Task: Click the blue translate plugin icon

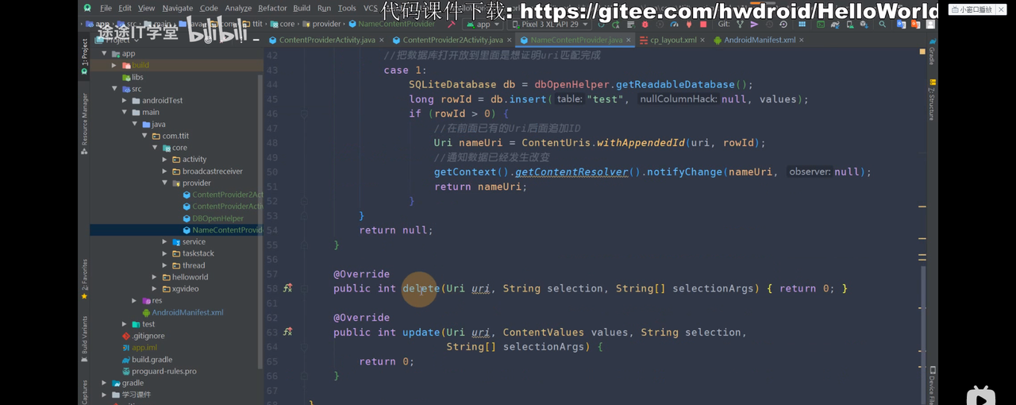Action: click(901, 25)
